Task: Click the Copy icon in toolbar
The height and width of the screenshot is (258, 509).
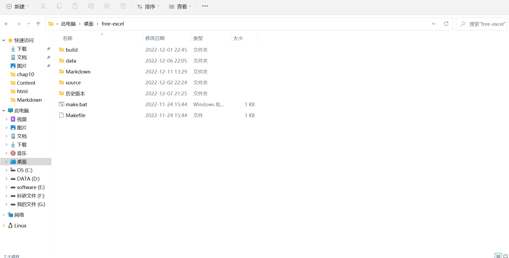Action: 59,6
